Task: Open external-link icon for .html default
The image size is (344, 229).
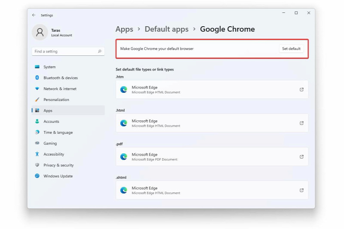Action: [301, 123]
